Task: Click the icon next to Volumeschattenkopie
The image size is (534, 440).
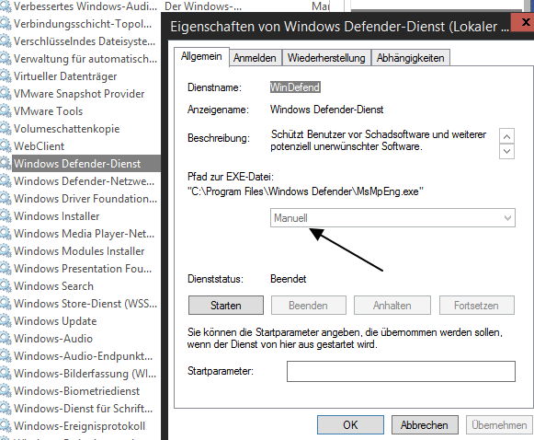Action: [x=6, y=129]
